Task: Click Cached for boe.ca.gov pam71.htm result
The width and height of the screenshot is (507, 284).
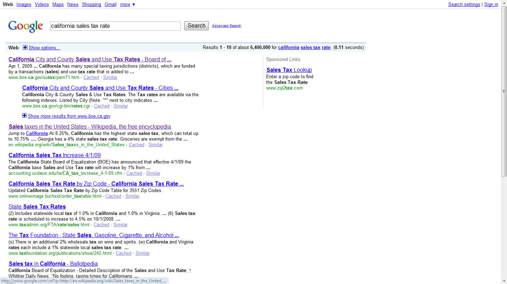Action: [91, 77]
